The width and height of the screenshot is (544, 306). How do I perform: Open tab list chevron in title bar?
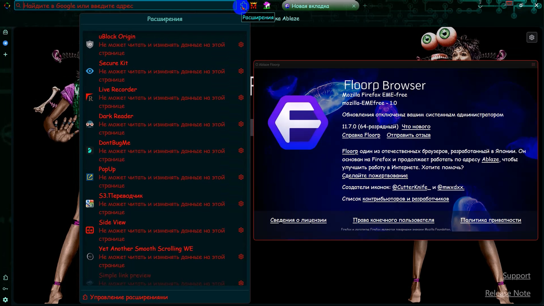pos(480,6)
